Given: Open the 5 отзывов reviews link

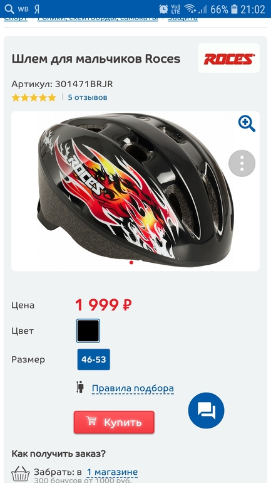Looking at the screenshot, I should coord(88,98).
